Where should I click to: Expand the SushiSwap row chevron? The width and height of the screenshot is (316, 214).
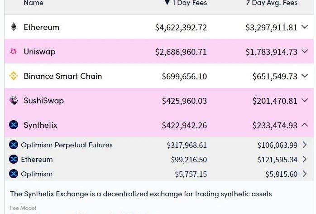305,101
